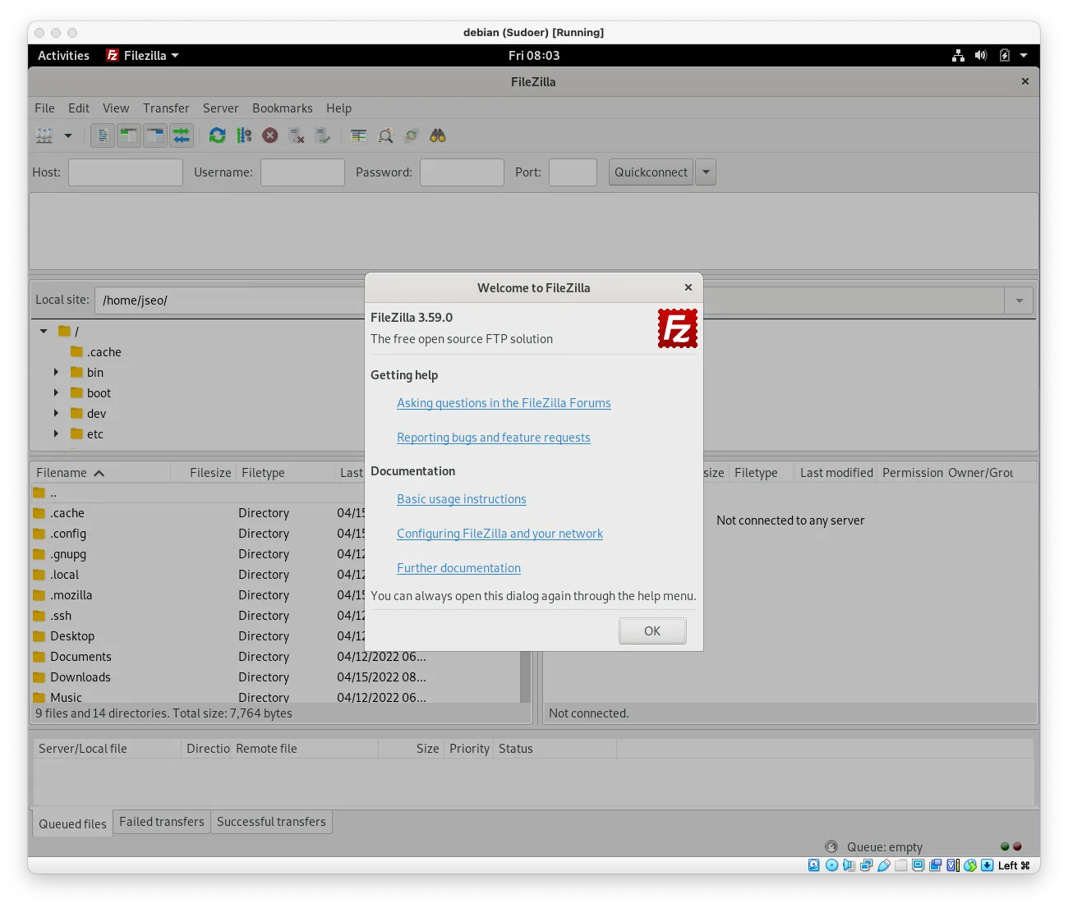
Task: Click the red Cancel operation icon
Action: pos(270,135)
